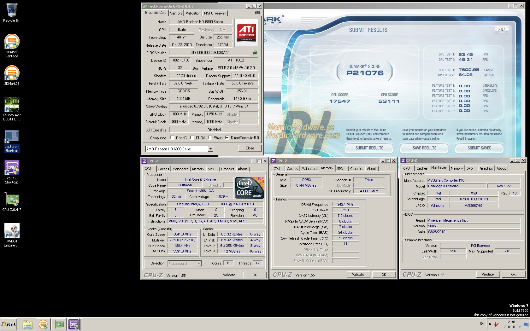The height and width of the screenshot is (331, 530).
Task: Click the GPU-Z screenshot camera icon
Action: [257, 13]
